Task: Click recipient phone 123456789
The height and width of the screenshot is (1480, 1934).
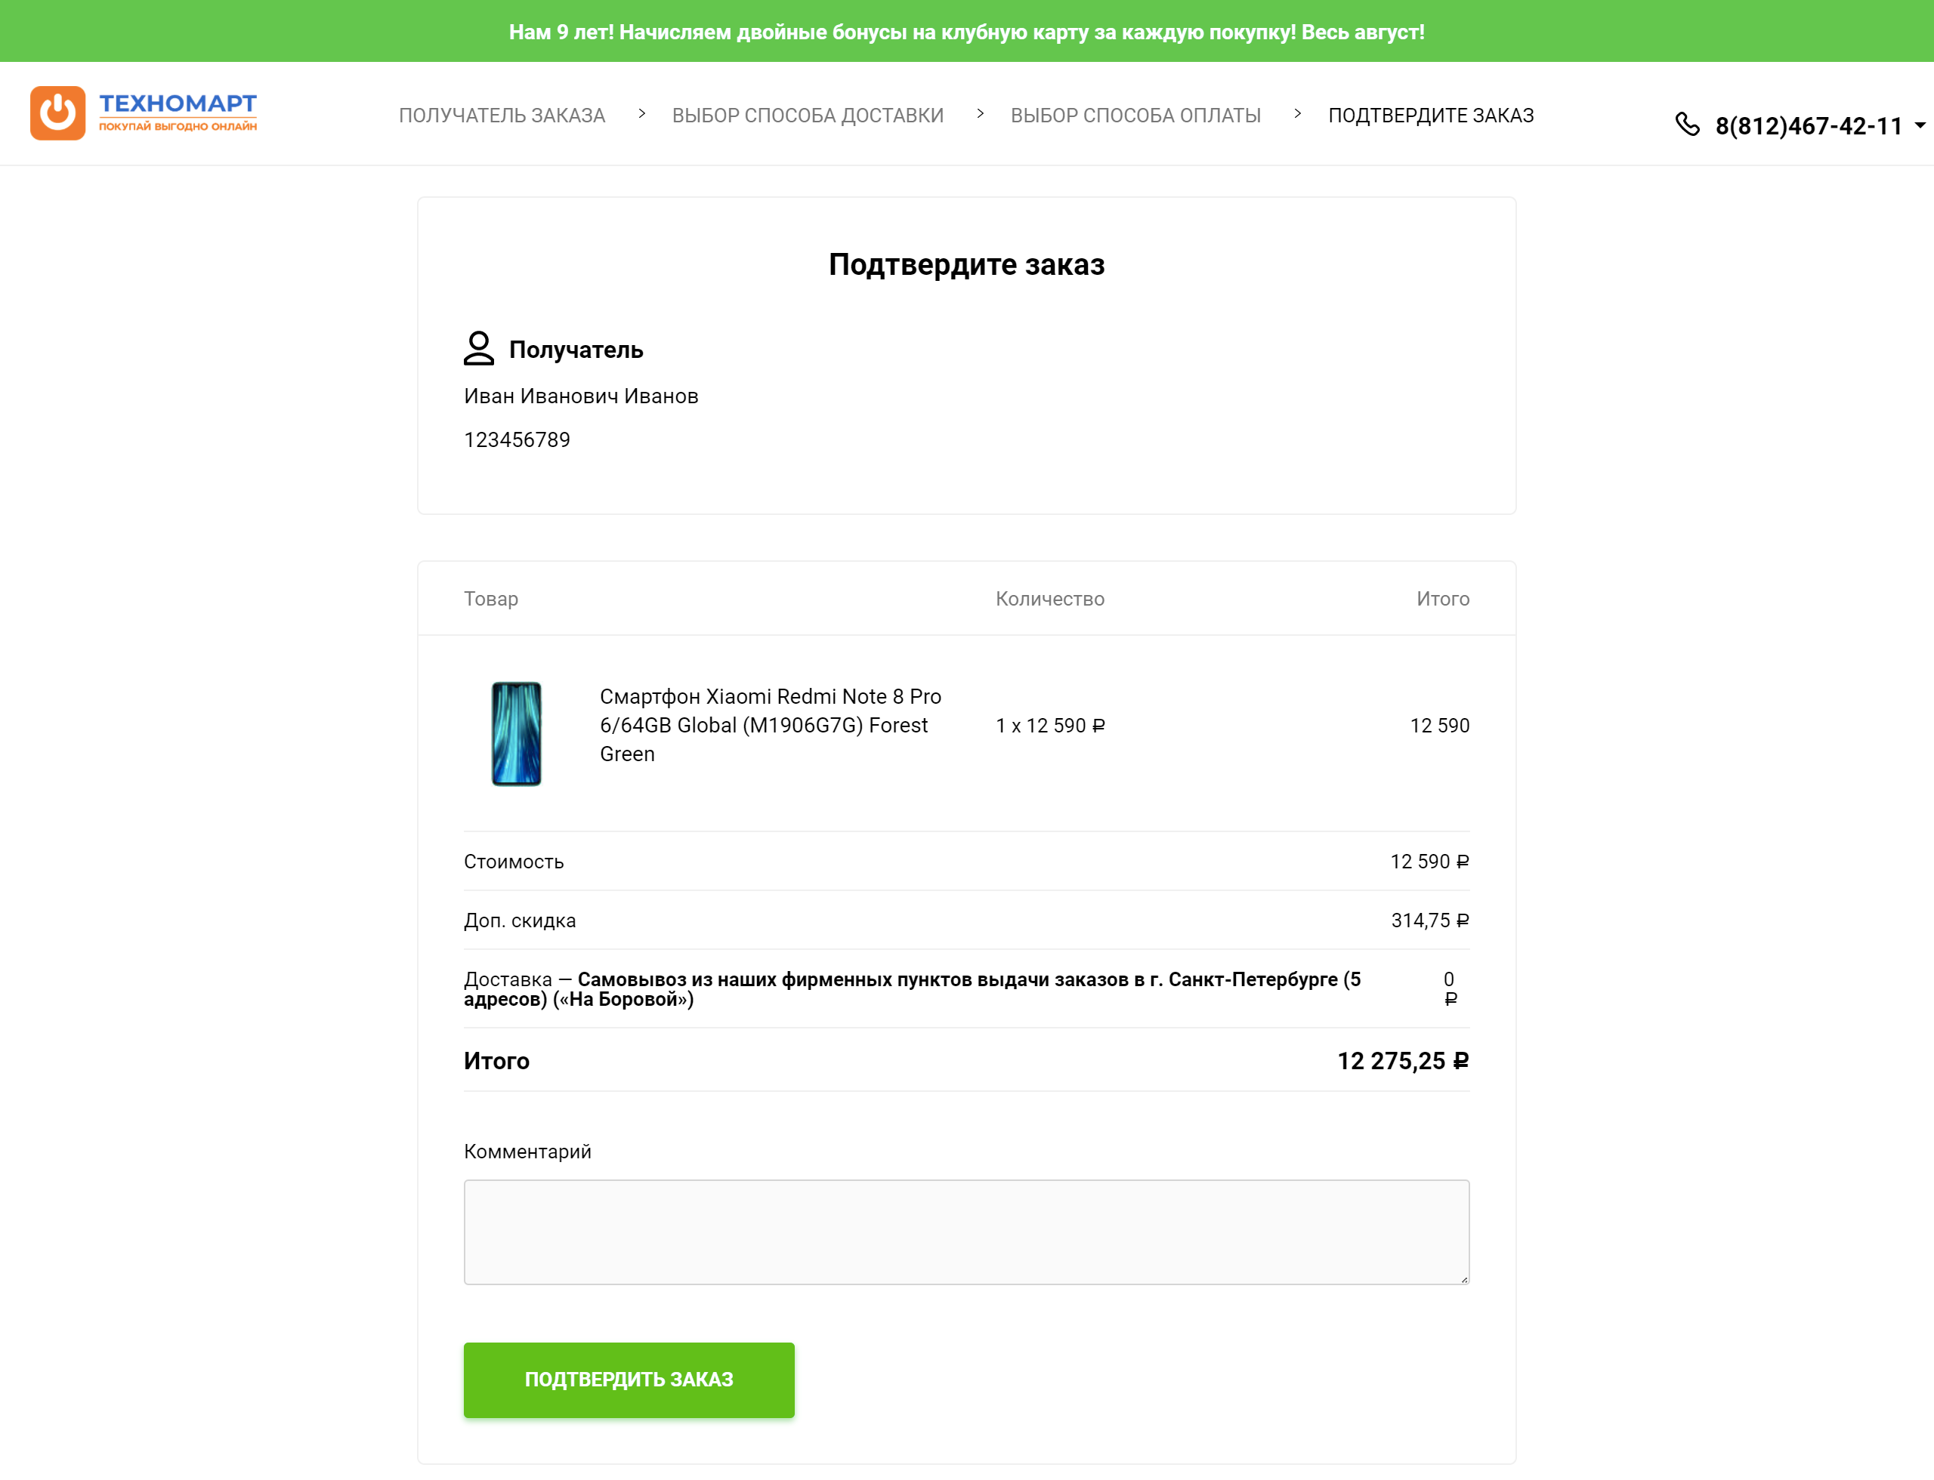Action: [x=517, y=439]
